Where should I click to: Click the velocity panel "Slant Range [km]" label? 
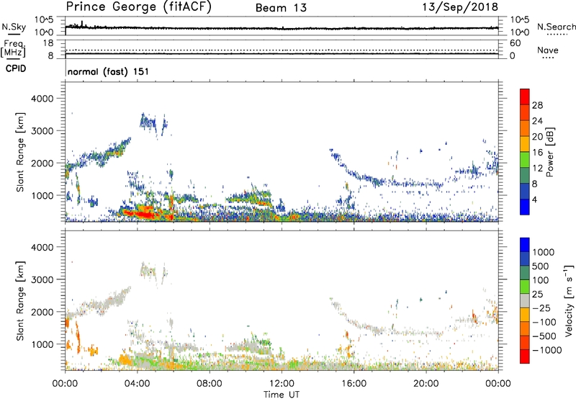[20, 301]
